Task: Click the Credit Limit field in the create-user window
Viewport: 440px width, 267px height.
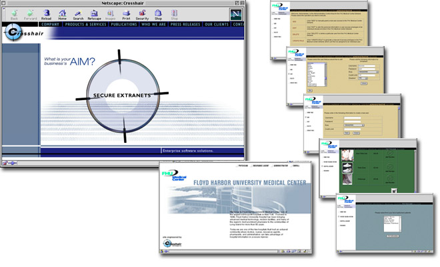Action: [352, 129]
